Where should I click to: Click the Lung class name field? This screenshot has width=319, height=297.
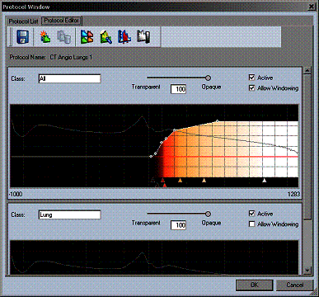pos(69,214)
